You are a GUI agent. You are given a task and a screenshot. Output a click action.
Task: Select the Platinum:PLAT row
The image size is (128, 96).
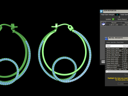[x=117, y=67]
